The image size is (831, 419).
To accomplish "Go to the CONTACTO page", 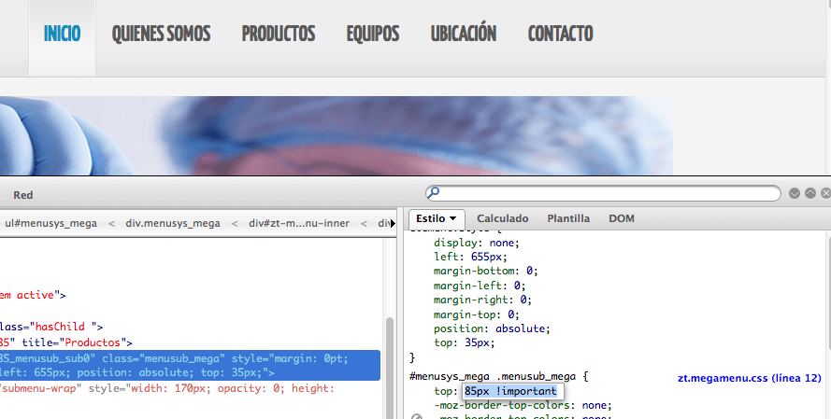I will tap(560, 34).
